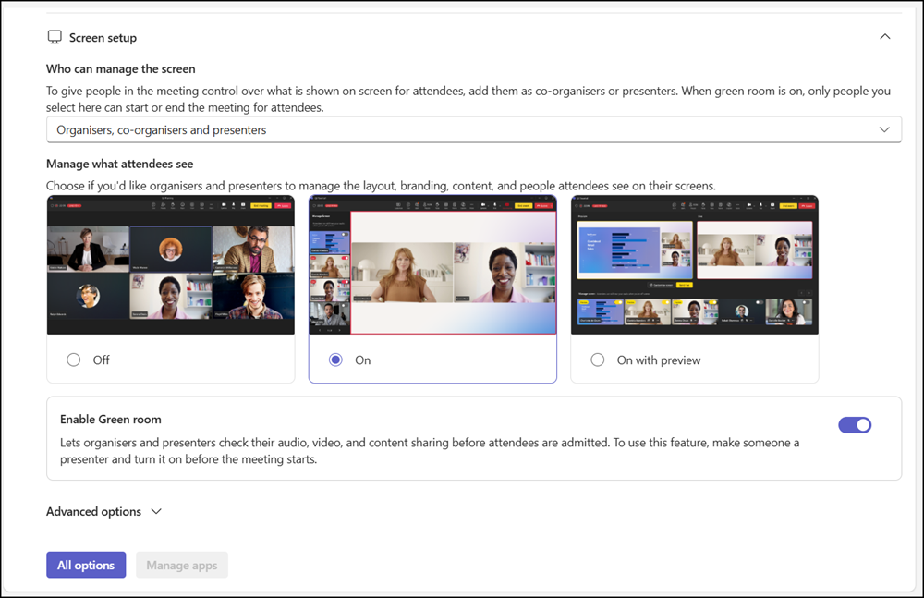924x598 pixels.
Task: Choose the On with preview radio button
Action: [598, 360]
